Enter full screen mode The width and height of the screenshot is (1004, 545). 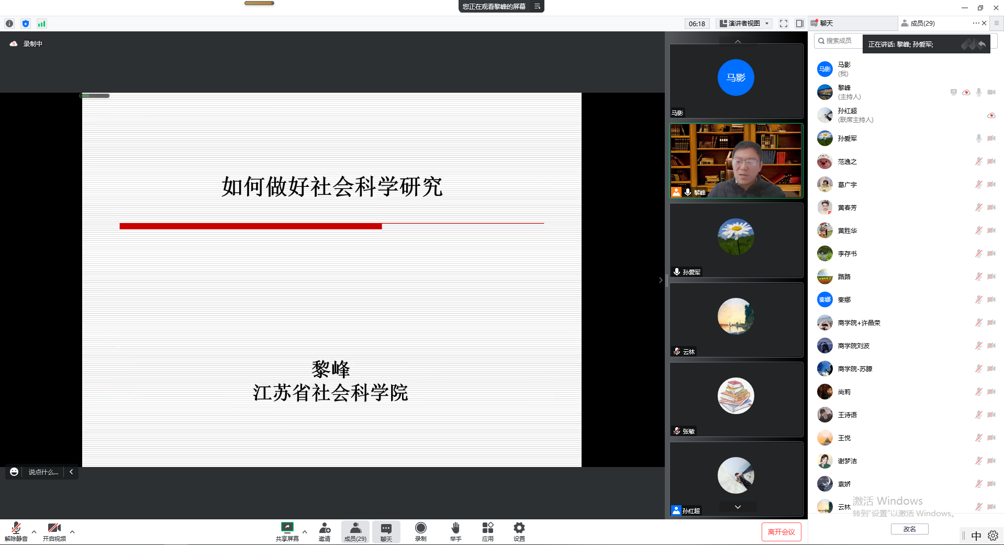(783, 24)
